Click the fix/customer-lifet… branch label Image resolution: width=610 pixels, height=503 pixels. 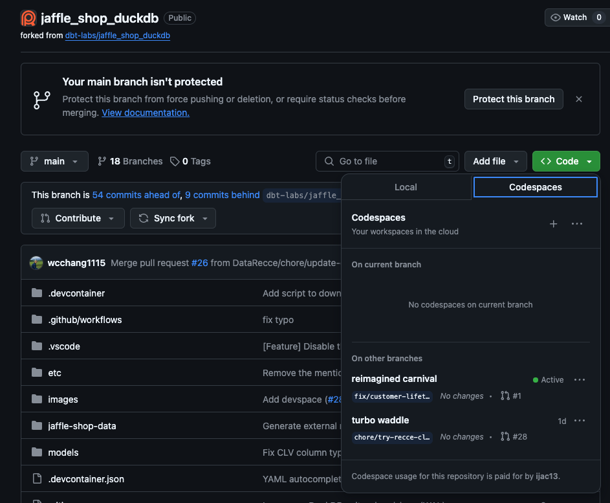(x=392, y=396)
